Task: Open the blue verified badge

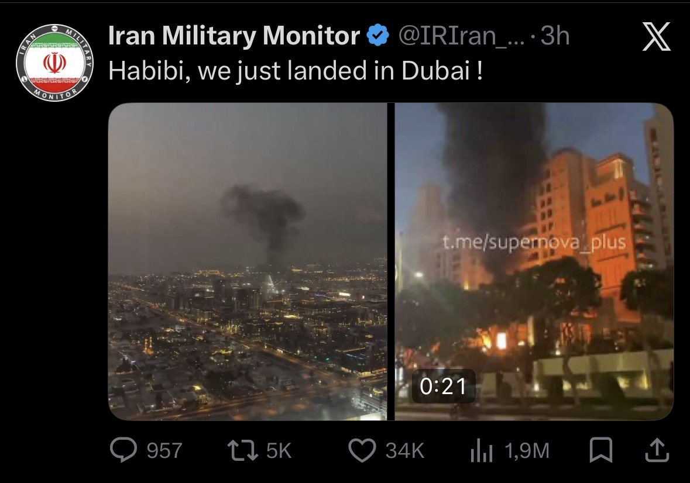Action: click(377, 36)
